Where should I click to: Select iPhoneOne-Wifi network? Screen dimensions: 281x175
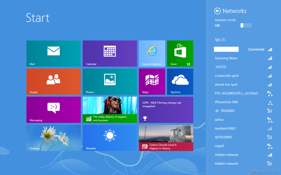coord(243,102)
